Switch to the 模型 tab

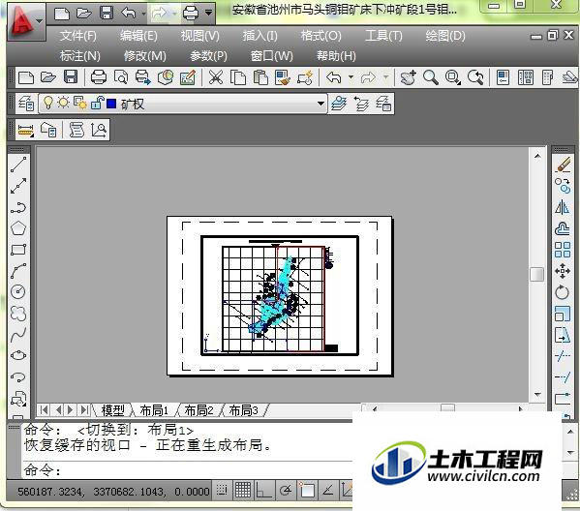(x=112, y=410)
